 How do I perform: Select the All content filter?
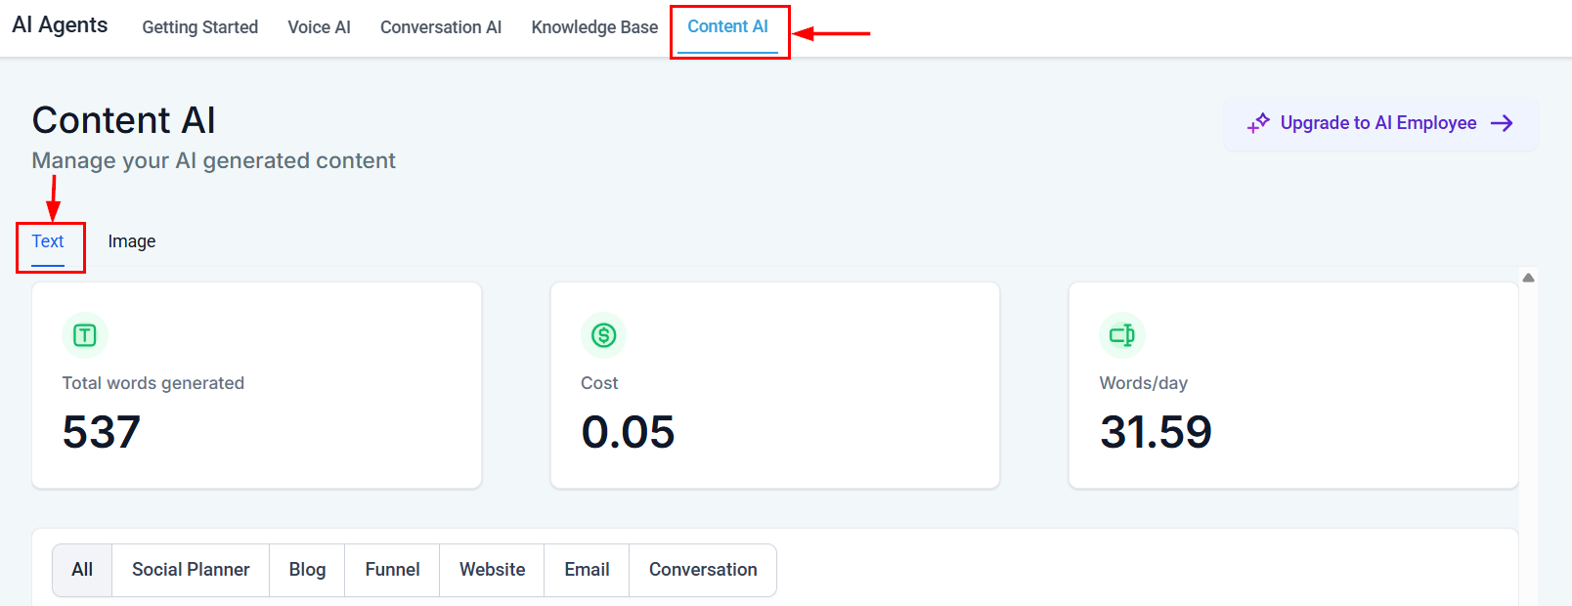pos(81,569)
